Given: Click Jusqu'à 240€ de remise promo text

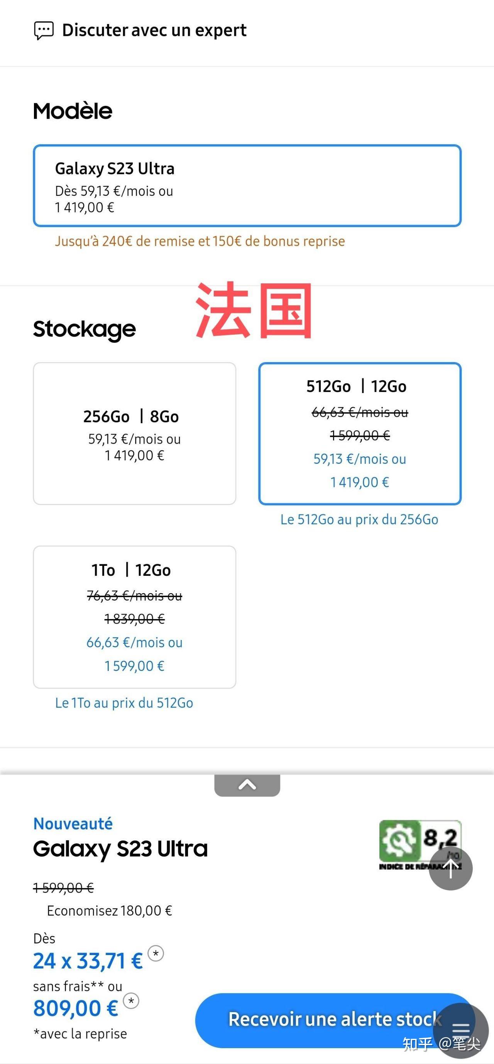Looking at the screenshot, I should tap(200, 241).
